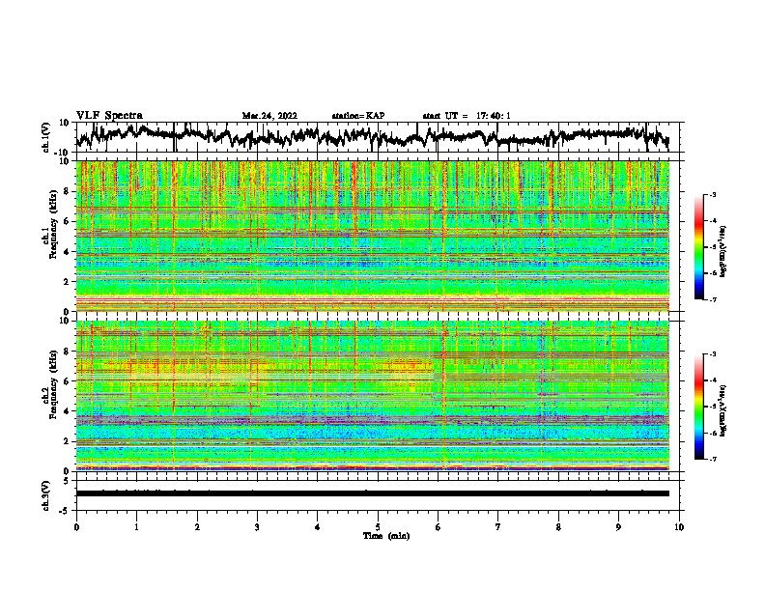This screenshot has width=765, height=591.
Task: Click the ch.2 "Frequency (kHz)" axis label
Action: (52, 384)
